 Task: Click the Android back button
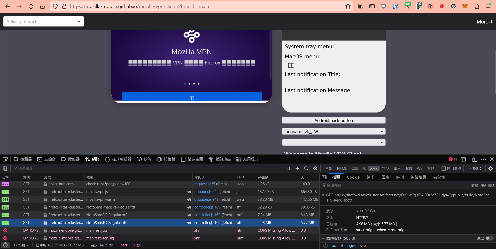click(334, 121)
